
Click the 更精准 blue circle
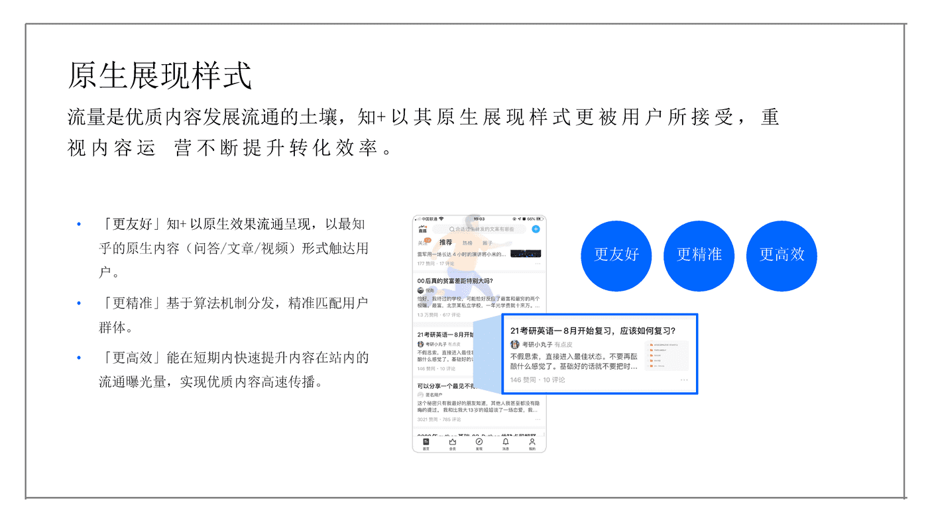699,256
